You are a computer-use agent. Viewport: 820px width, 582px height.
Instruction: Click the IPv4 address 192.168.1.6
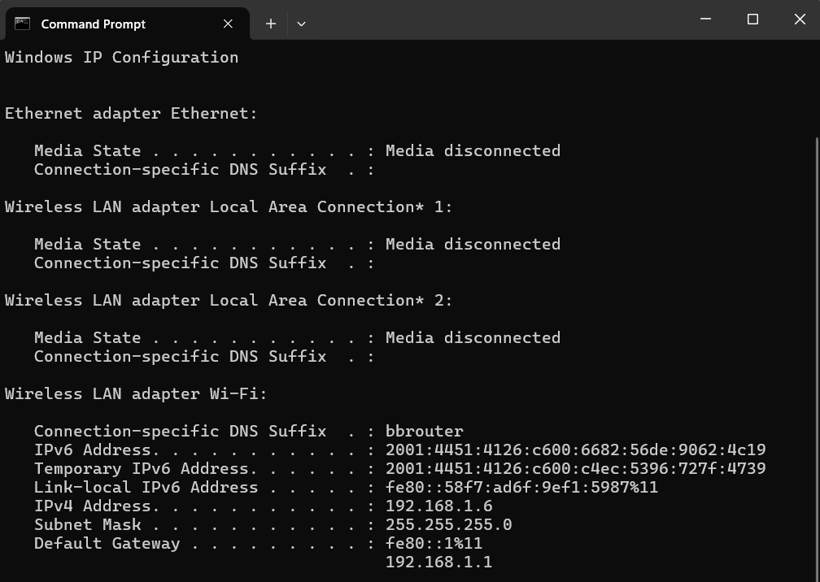click(x=438, y=506)
